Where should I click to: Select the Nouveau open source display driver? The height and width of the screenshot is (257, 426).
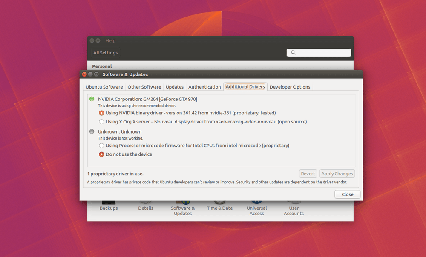pos(101,122)
